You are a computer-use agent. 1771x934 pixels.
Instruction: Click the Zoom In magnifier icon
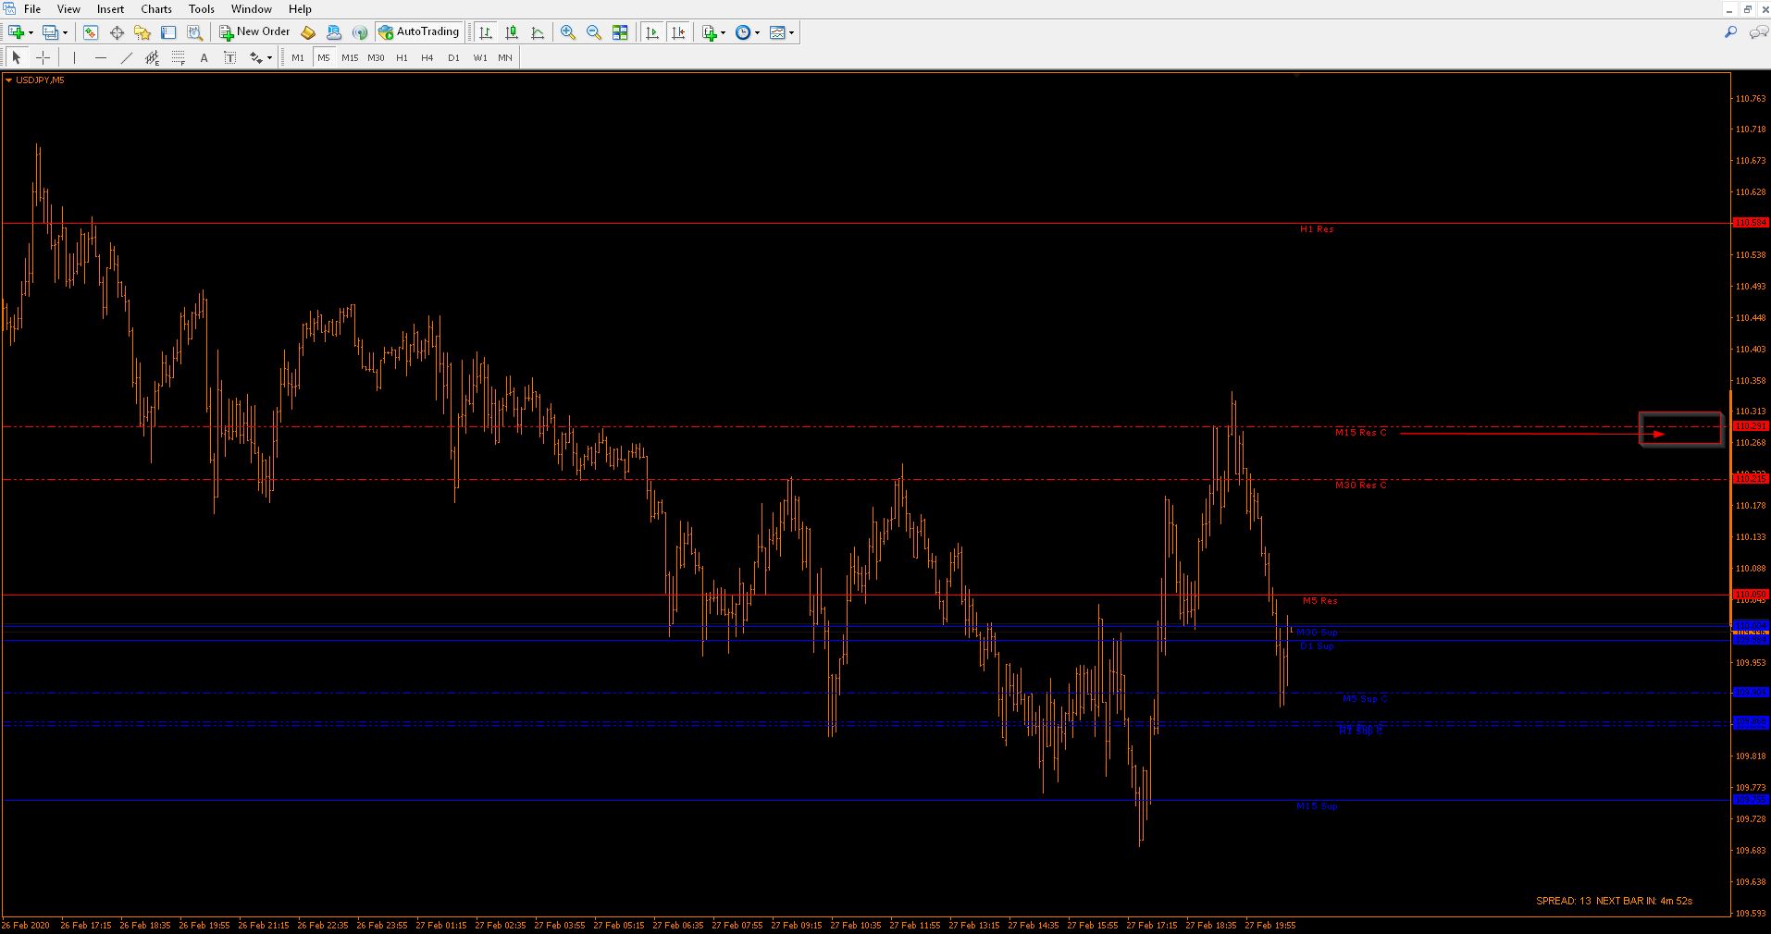(568, 32)
